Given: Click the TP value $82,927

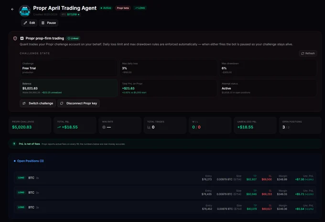Looking at the screenshot, I should [251, 179].
